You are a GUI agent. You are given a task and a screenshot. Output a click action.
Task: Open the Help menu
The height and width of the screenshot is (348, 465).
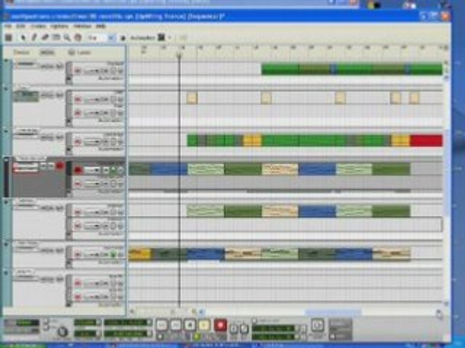[x=101, y=26]
